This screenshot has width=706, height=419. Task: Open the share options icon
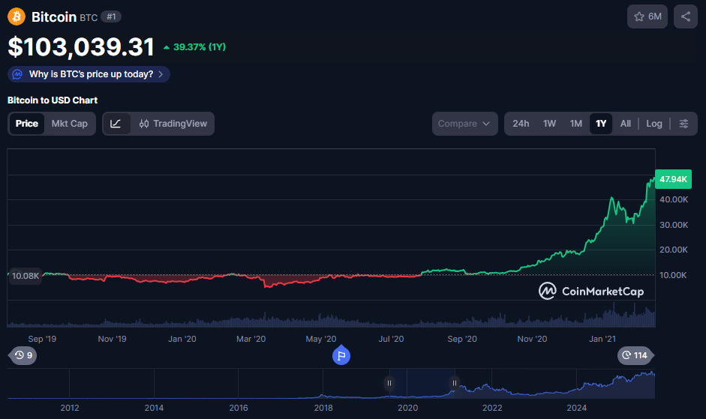coord(685,16)
